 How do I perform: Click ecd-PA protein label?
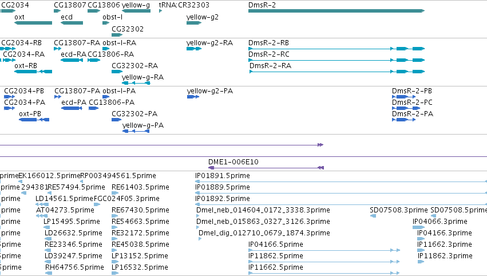click(74, 102)
